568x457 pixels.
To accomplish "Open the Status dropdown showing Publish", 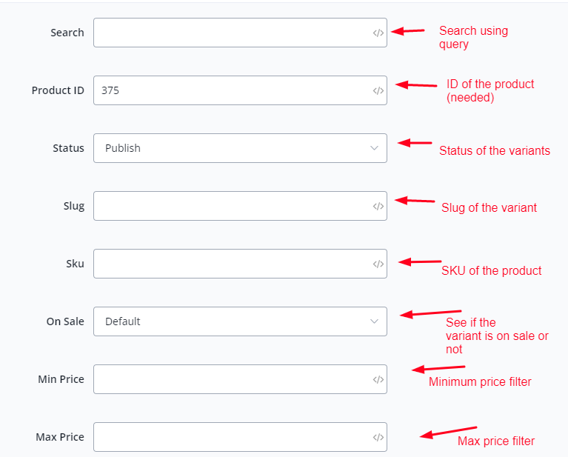I will [240, 148].
